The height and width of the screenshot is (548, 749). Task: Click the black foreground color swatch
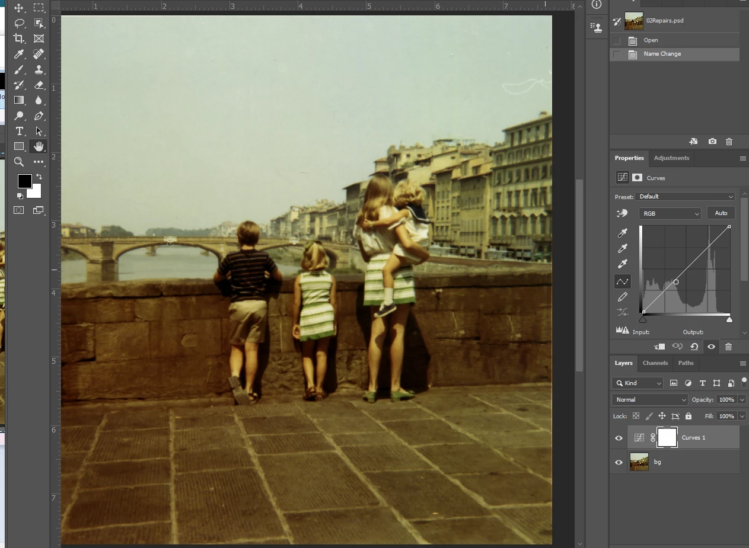point(24,181)
